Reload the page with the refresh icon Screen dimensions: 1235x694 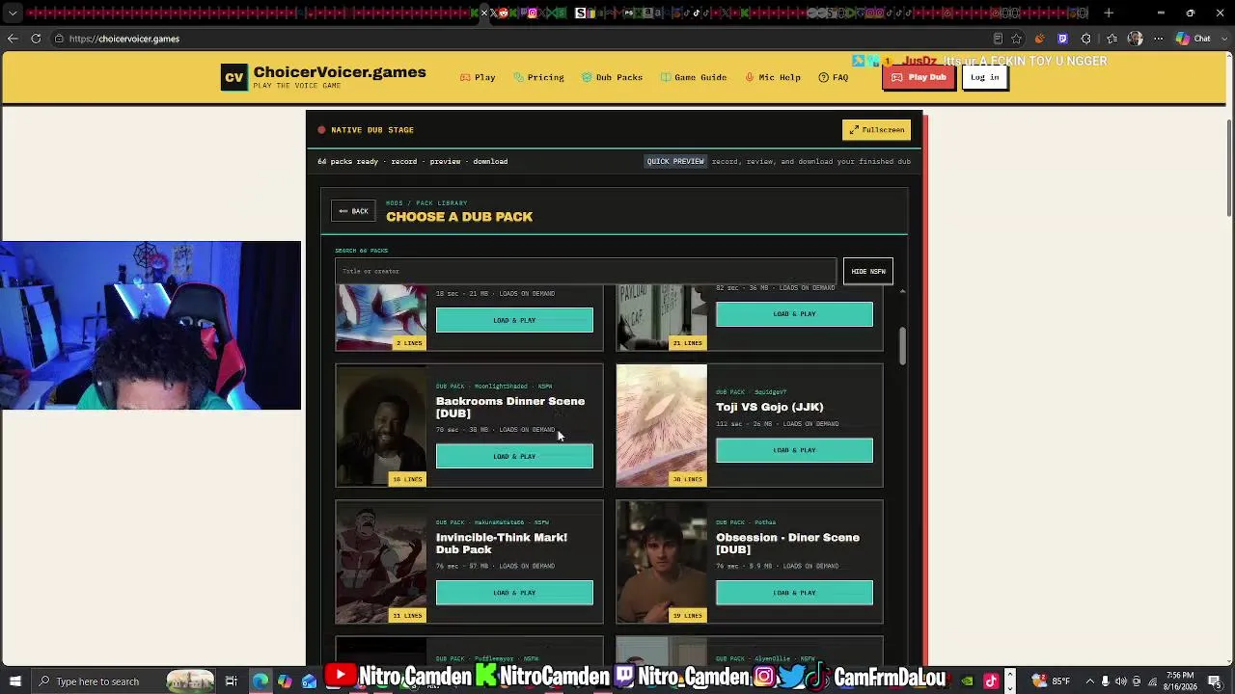pos(36,39)
